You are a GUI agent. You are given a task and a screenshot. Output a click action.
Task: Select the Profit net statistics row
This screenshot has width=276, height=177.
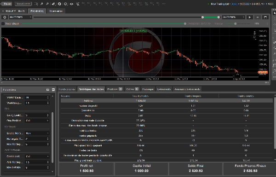167,101
